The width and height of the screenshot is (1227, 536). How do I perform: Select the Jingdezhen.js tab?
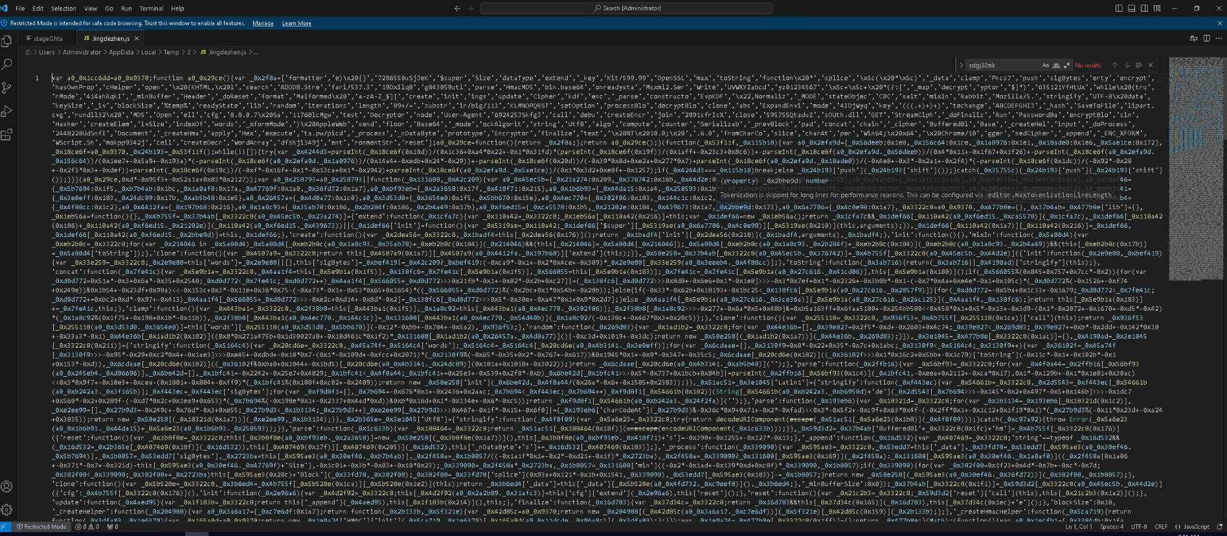pos(110,39)
